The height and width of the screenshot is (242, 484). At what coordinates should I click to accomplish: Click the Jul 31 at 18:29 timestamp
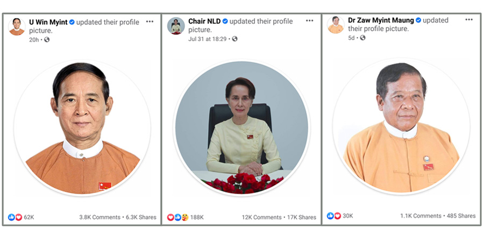coord(208,39)
